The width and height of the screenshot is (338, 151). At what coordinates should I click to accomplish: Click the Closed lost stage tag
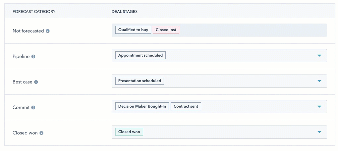click(x=166, y=30)
